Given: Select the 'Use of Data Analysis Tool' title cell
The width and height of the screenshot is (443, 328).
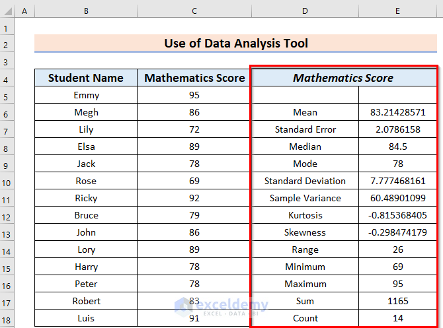Looking at the screenshot, I should point(235,44).
